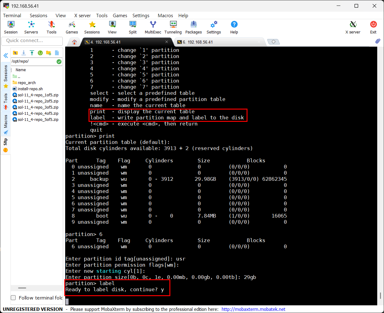Select file sol-11_4-repo_5of5.zip
Screen dimensions: 384x313
click(35, 119)
